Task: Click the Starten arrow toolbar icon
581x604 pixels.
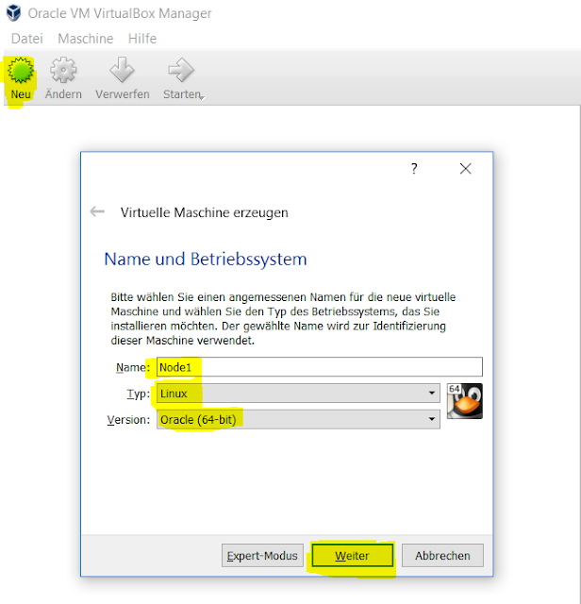Action: point(181,70)
